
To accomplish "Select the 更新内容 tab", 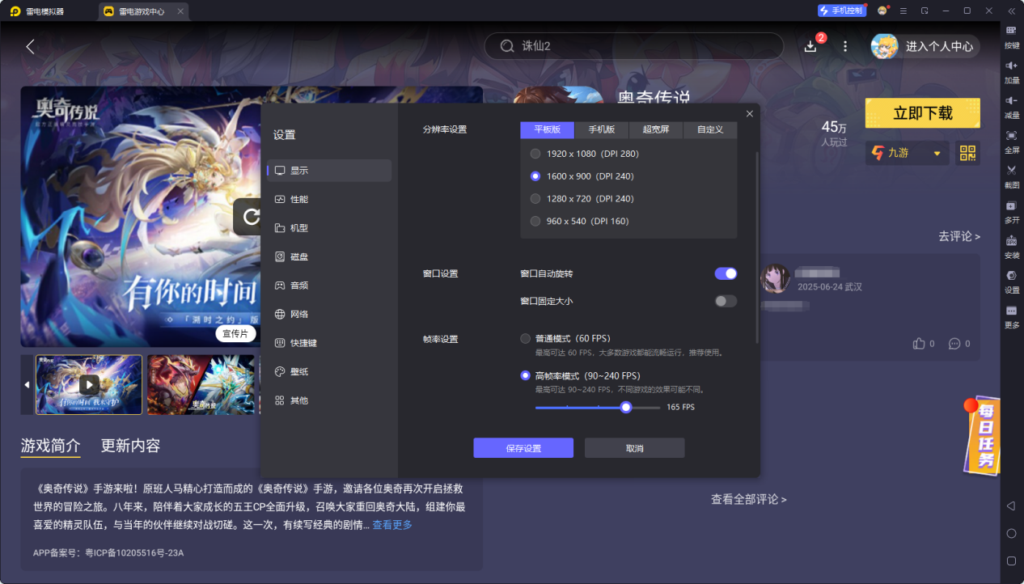I will 130,446.
